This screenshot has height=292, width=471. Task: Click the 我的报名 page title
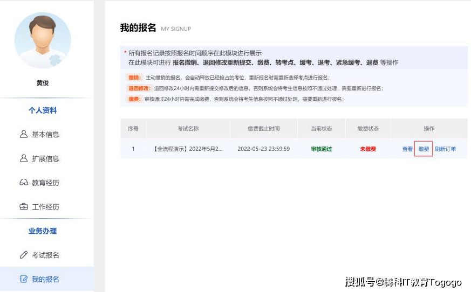[138, 27]
